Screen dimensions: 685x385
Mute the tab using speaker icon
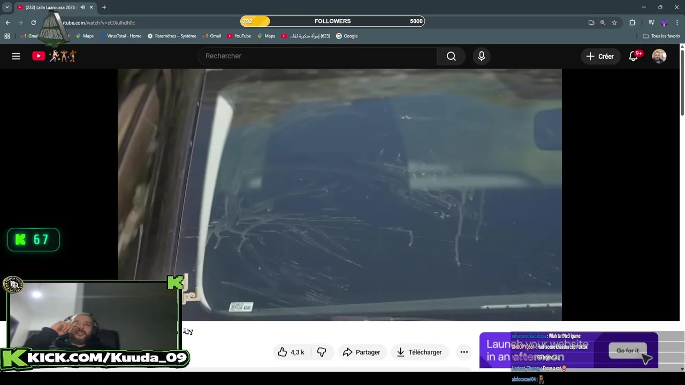(82, 7)
